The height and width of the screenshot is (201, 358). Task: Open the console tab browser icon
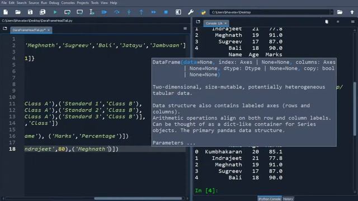point(198,22)
